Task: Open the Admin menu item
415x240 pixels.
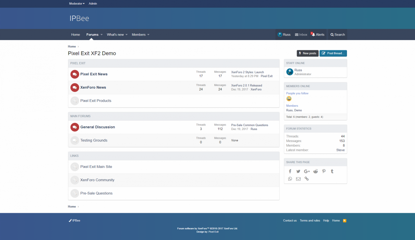Action: (x=93, y=4)
